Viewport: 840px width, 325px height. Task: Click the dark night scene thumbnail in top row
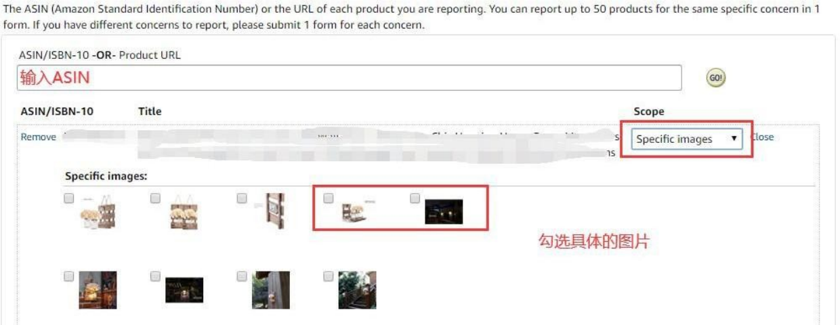click(444, 211)
